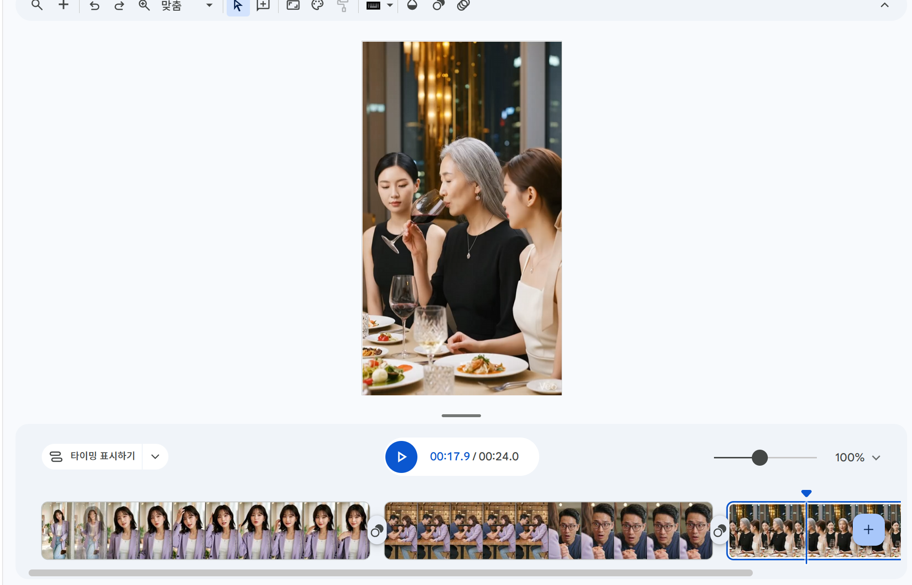The width and height of the screenshot is (912, 585).
Task: Click the panel handle below the preview
Action: point(461,416)
